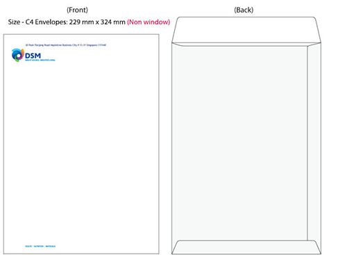Click the word Size in the heading
The height and width of the screenshot is (255, 347).
[14, 22]
